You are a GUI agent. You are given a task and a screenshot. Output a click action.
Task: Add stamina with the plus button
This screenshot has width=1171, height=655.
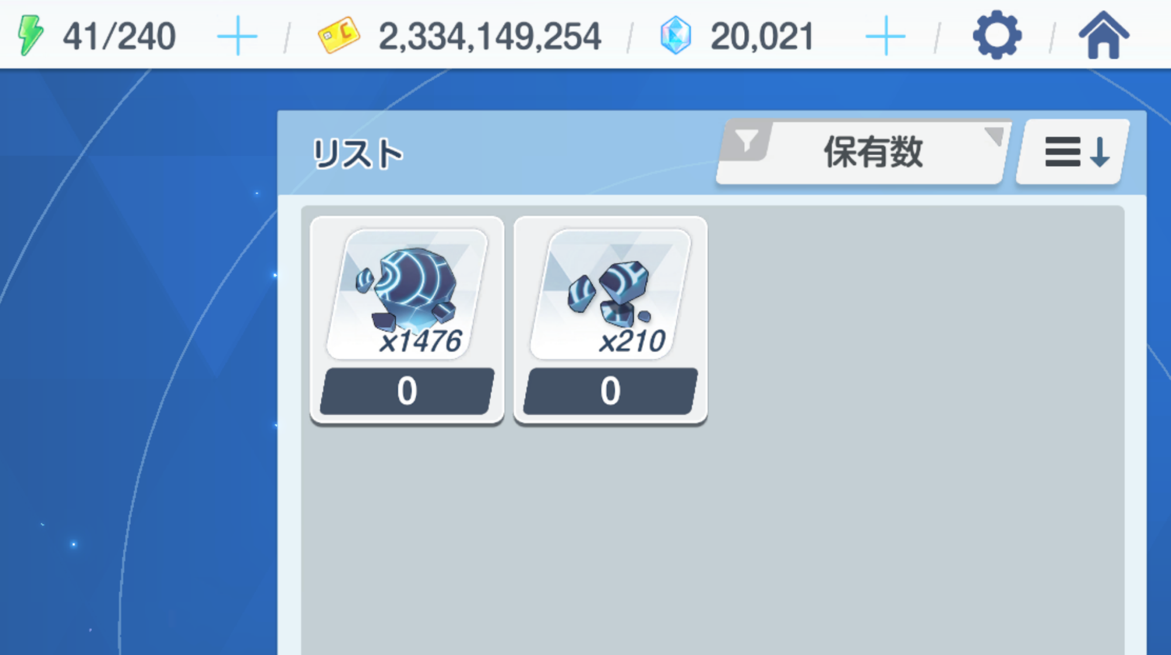[237, 36]
